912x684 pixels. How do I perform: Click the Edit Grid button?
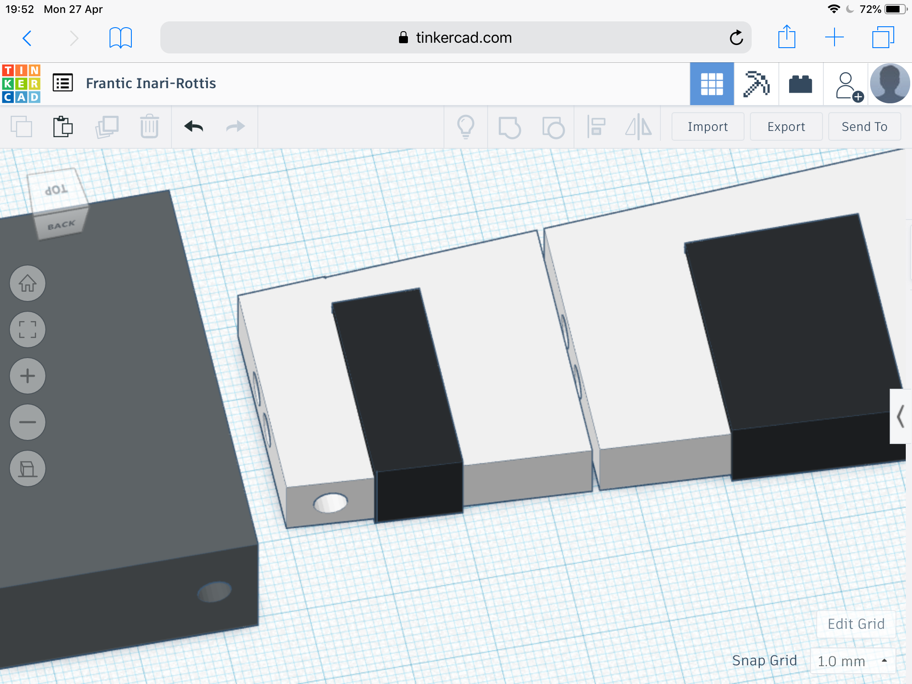point(856,624)
